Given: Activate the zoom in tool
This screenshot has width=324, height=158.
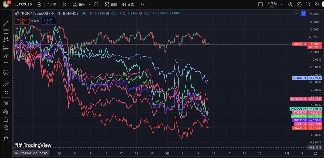Looking at the screenshot, I should (6, 92).
